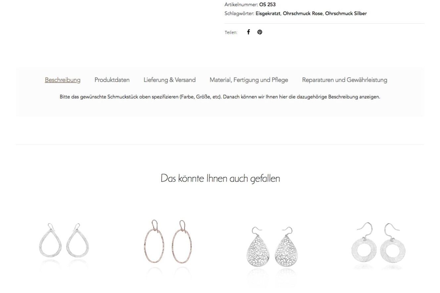Share the product on Facebook

pos(248,32)
